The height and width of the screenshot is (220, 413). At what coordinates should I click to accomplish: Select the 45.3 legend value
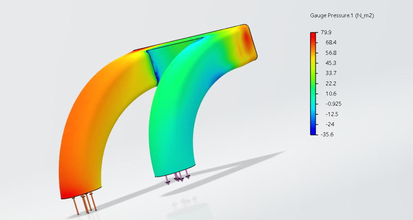pyautogui.click(x=331, y=63)
